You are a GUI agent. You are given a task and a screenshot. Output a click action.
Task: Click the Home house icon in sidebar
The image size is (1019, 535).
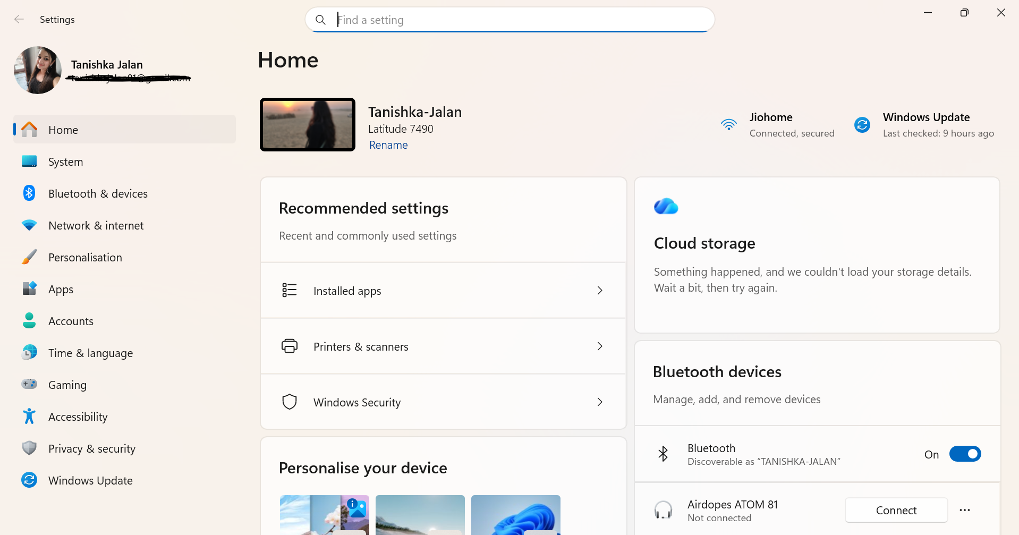29,130
